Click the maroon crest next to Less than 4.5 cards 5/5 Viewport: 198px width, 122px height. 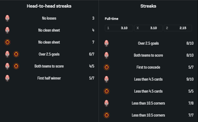[106, 91]
